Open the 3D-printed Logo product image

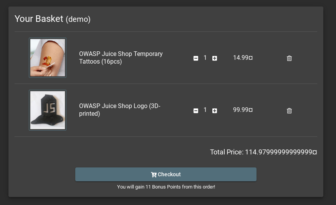(48, 110)
